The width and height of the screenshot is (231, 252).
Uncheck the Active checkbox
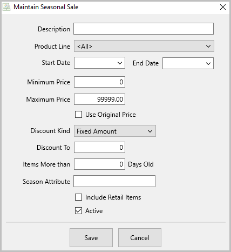78,211
